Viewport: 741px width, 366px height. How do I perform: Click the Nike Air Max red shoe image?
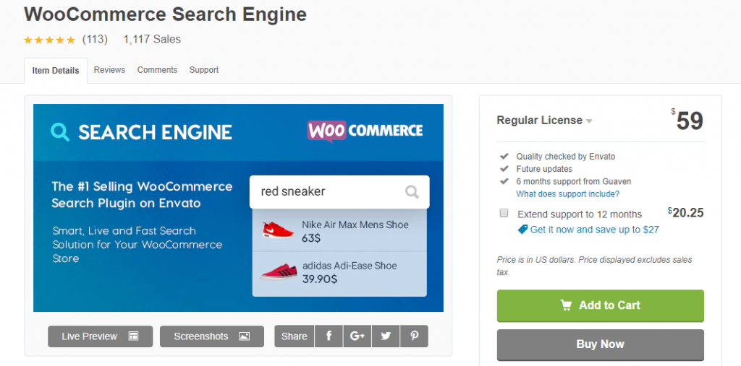(x=279, y=230)
